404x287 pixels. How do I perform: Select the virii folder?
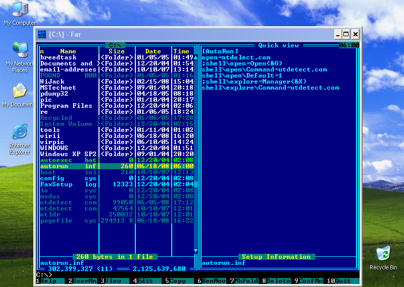tap(117, 135)
